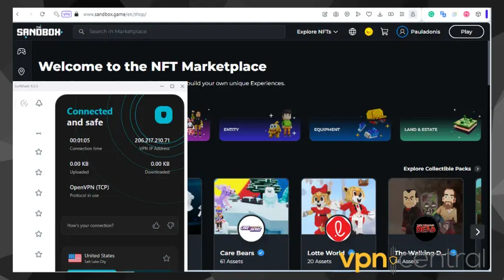Open The Walking Dead collection thumbnail
The width and height of the screenshot is (504, 280).
(426, 207)
